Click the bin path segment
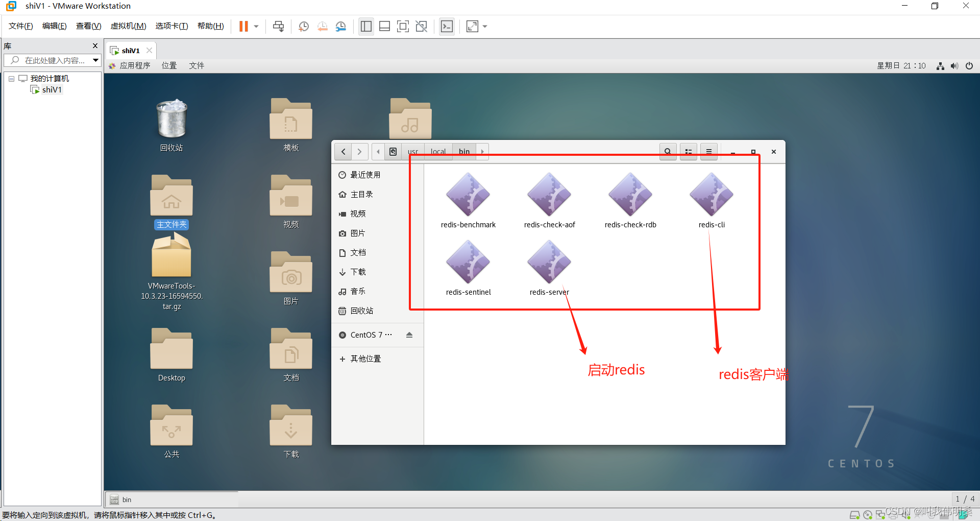Viewport: 980px width, 521px height. 464,152
